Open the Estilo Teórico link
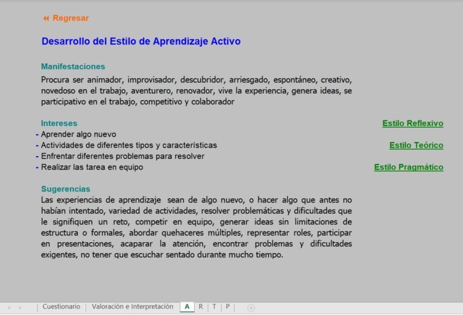Image resolution: width=463 pixels, height=315 pixels. pos(417,145)
